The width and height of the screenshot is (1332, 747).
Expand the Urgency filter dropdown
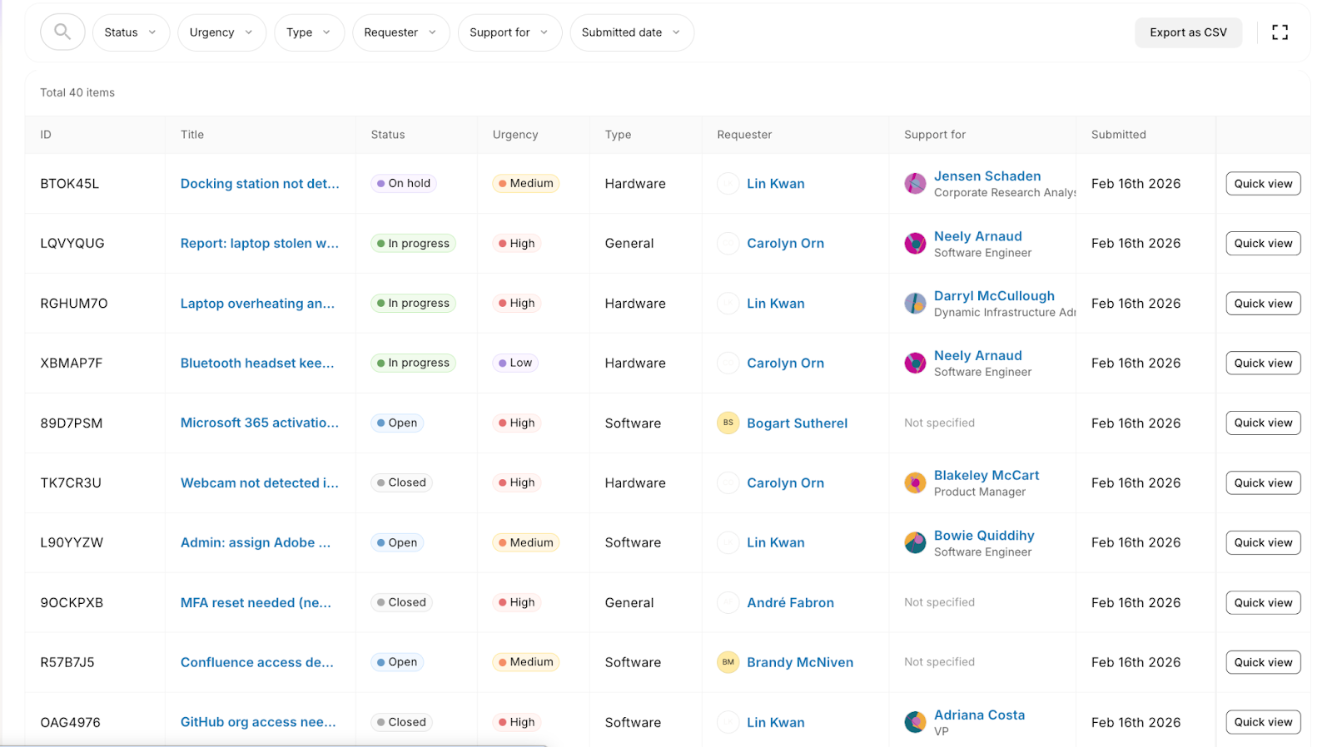click(x=221, y=32)
